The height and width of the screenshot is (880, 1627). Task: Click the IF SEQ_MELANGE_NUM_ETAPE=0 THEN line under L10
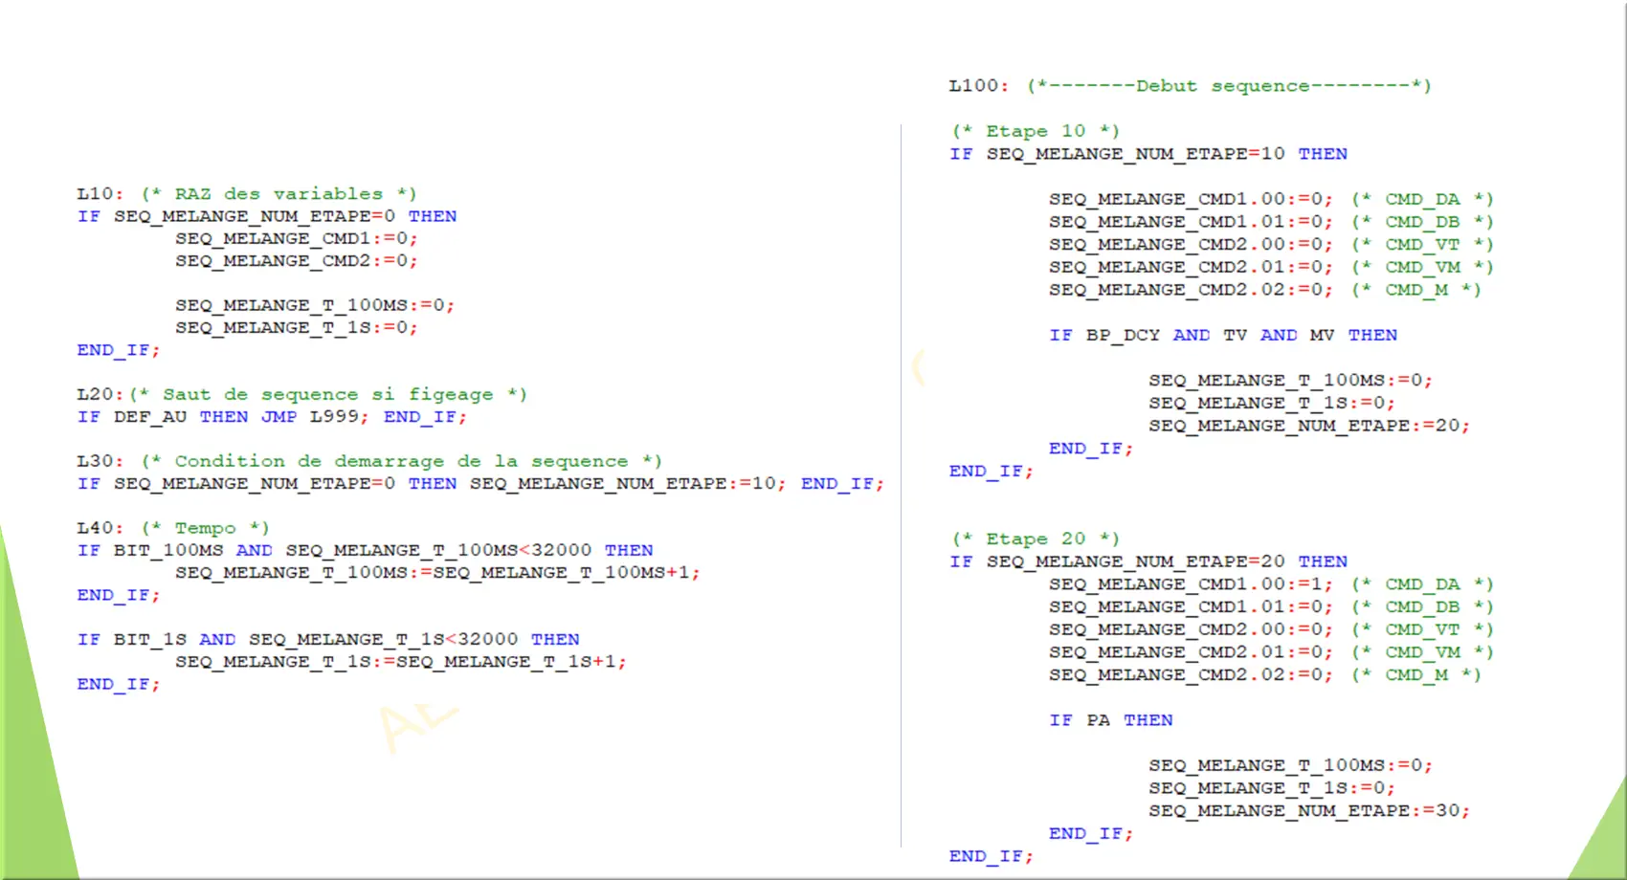tap(267, 216)
